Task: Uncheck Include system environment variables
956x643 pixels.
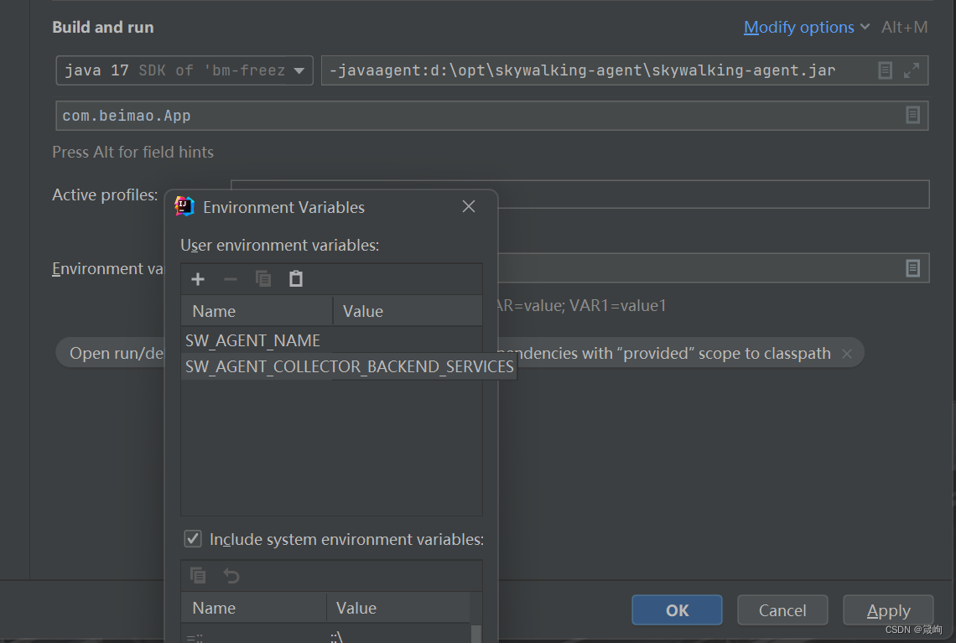Action: tap(192, 539)
